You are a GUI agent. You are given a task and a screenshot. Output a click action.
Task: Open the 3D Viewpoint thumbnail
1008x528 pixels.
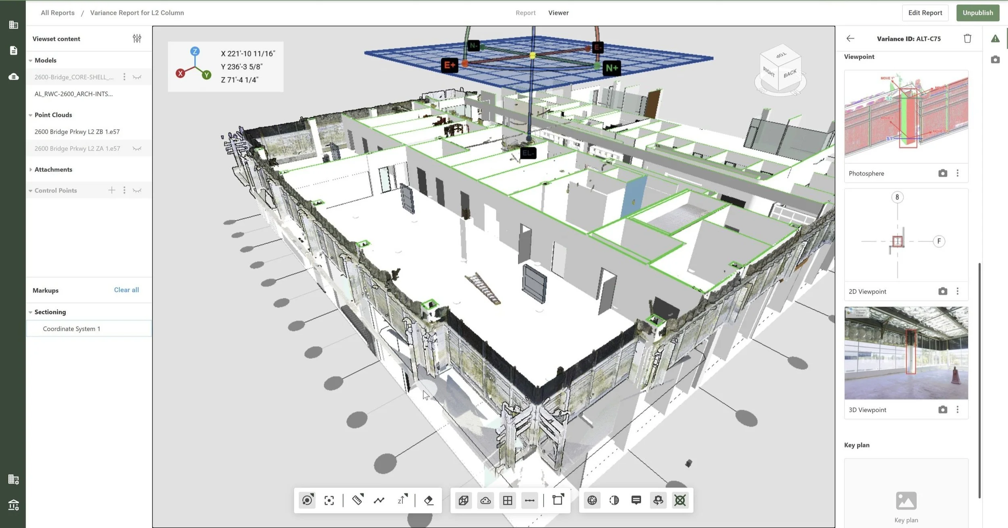point(906,353)
